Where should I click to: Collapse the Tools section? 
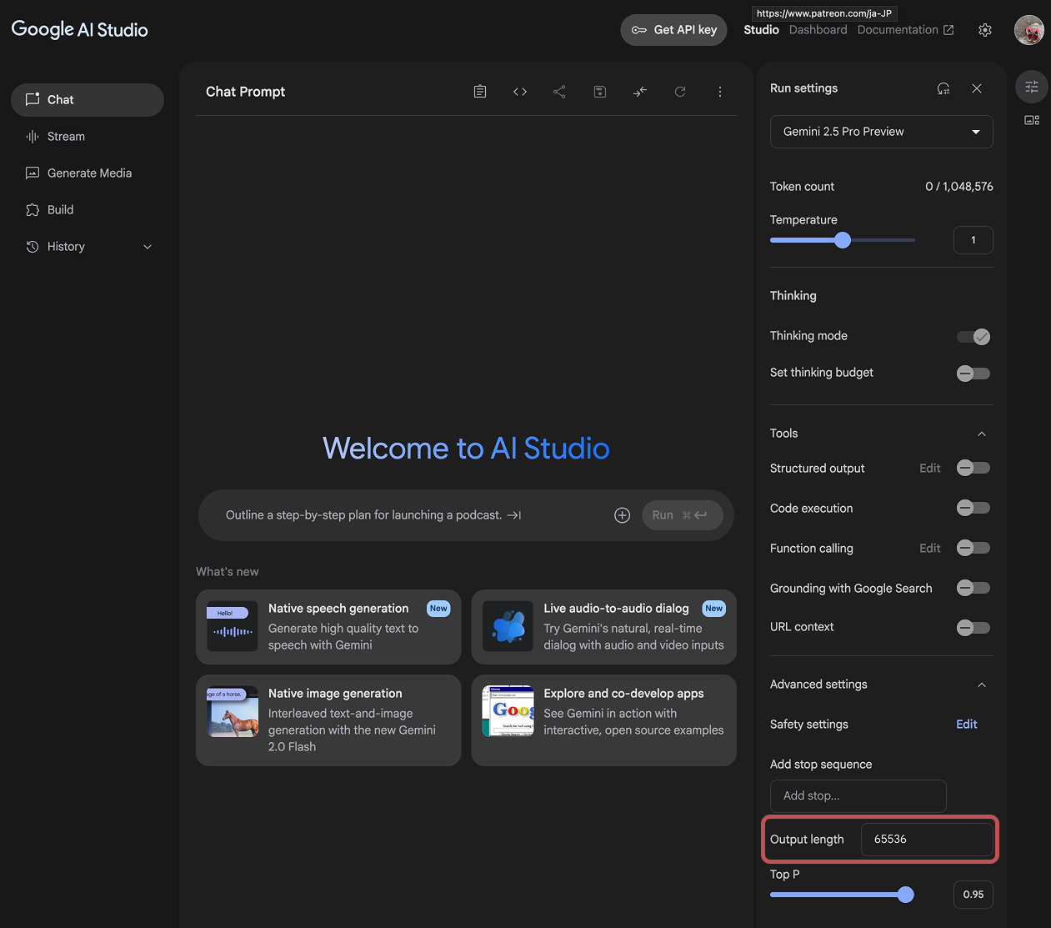click(982, 434)
